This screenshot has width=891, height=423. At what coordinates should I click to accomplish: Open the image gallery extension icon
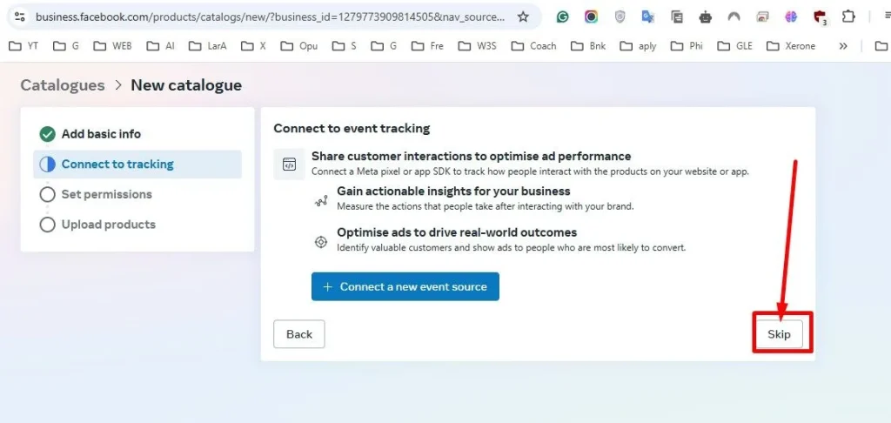point(762,17)
